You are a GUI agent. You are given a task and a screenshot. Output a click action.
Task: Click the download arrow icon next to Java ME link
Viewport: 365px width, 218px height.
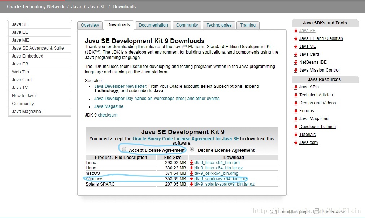tap(296, 47)
